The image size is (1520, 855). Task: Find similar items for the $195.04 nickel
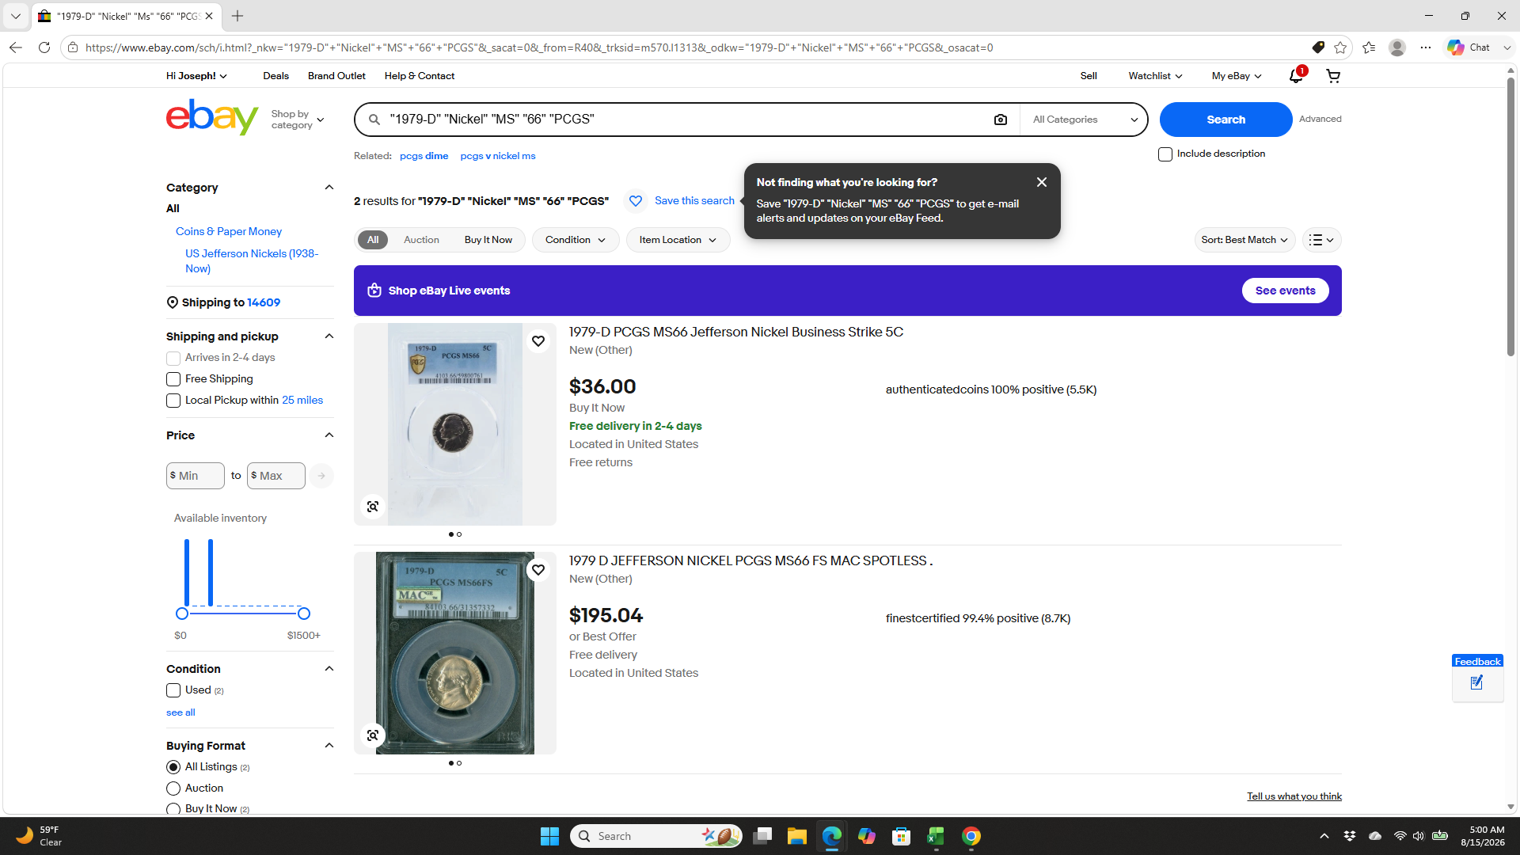pyautogui.click(x=373, y=735)
